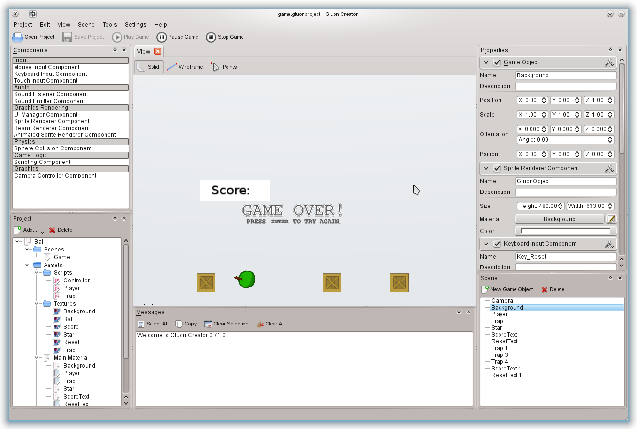Delete the selected scene object
The height and width of the screenshot is (429, 637).
click(553, 290)
